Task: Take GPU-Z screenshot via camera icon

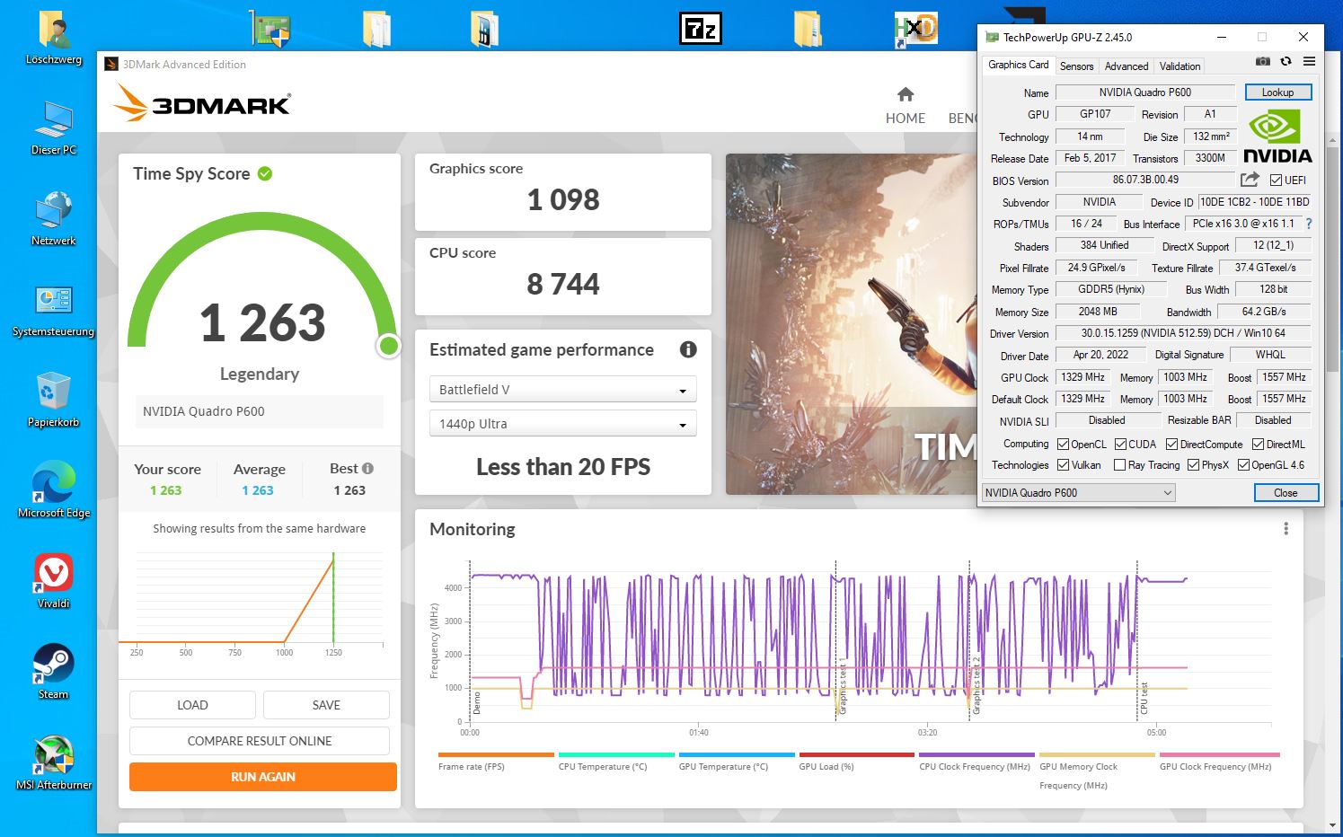Action: (x=1262, y=61)
